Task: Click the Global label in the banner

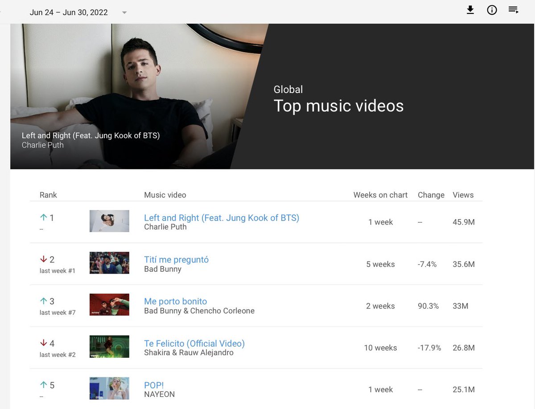Action: pos(288,89)
